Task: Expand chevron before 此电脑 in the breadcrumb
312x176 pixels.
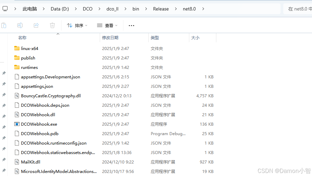Action: coord(15,9)
